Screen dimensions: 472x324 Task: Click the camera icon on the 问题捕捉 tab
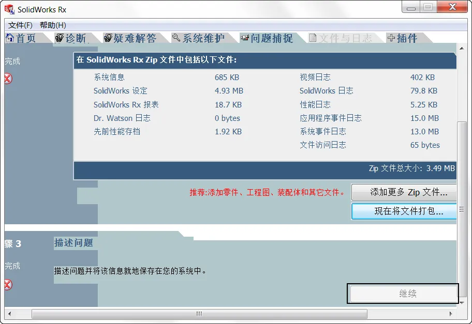[x=245, y=38]
